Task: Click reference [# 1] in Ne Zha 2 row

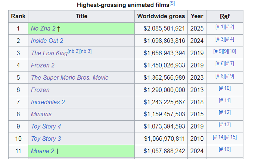Action: [220, 26]
